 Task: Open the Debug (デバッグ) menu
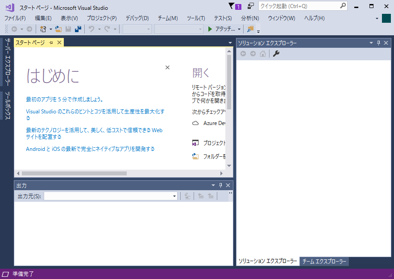[x=137, y=18]
